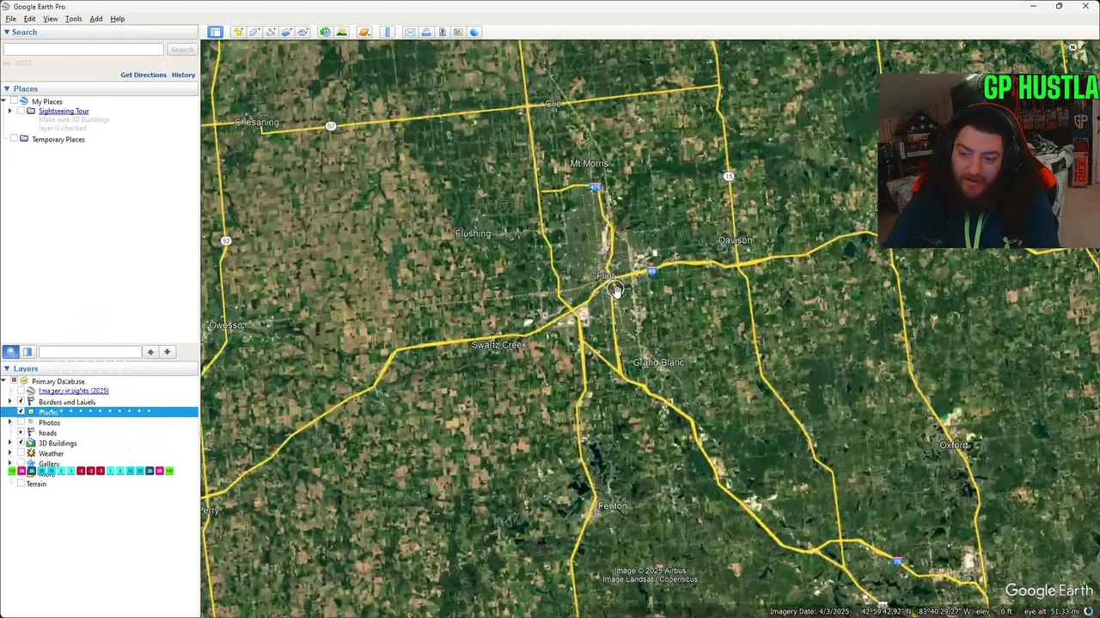The width and height of the screenshot is (1100, 618).
Task: Click the Places filter text field
Action: (89, 352)
